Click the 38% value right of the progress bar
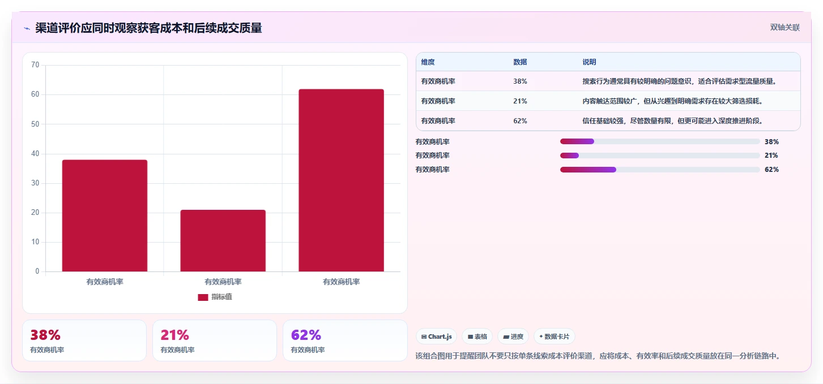The image size is (823, 384). click(x=771, y=142)
